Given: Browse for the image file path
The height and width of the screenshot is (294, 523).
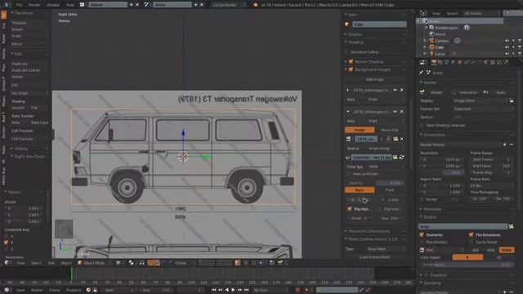Looking at the screenshot, I should click(x=396, y=157).
